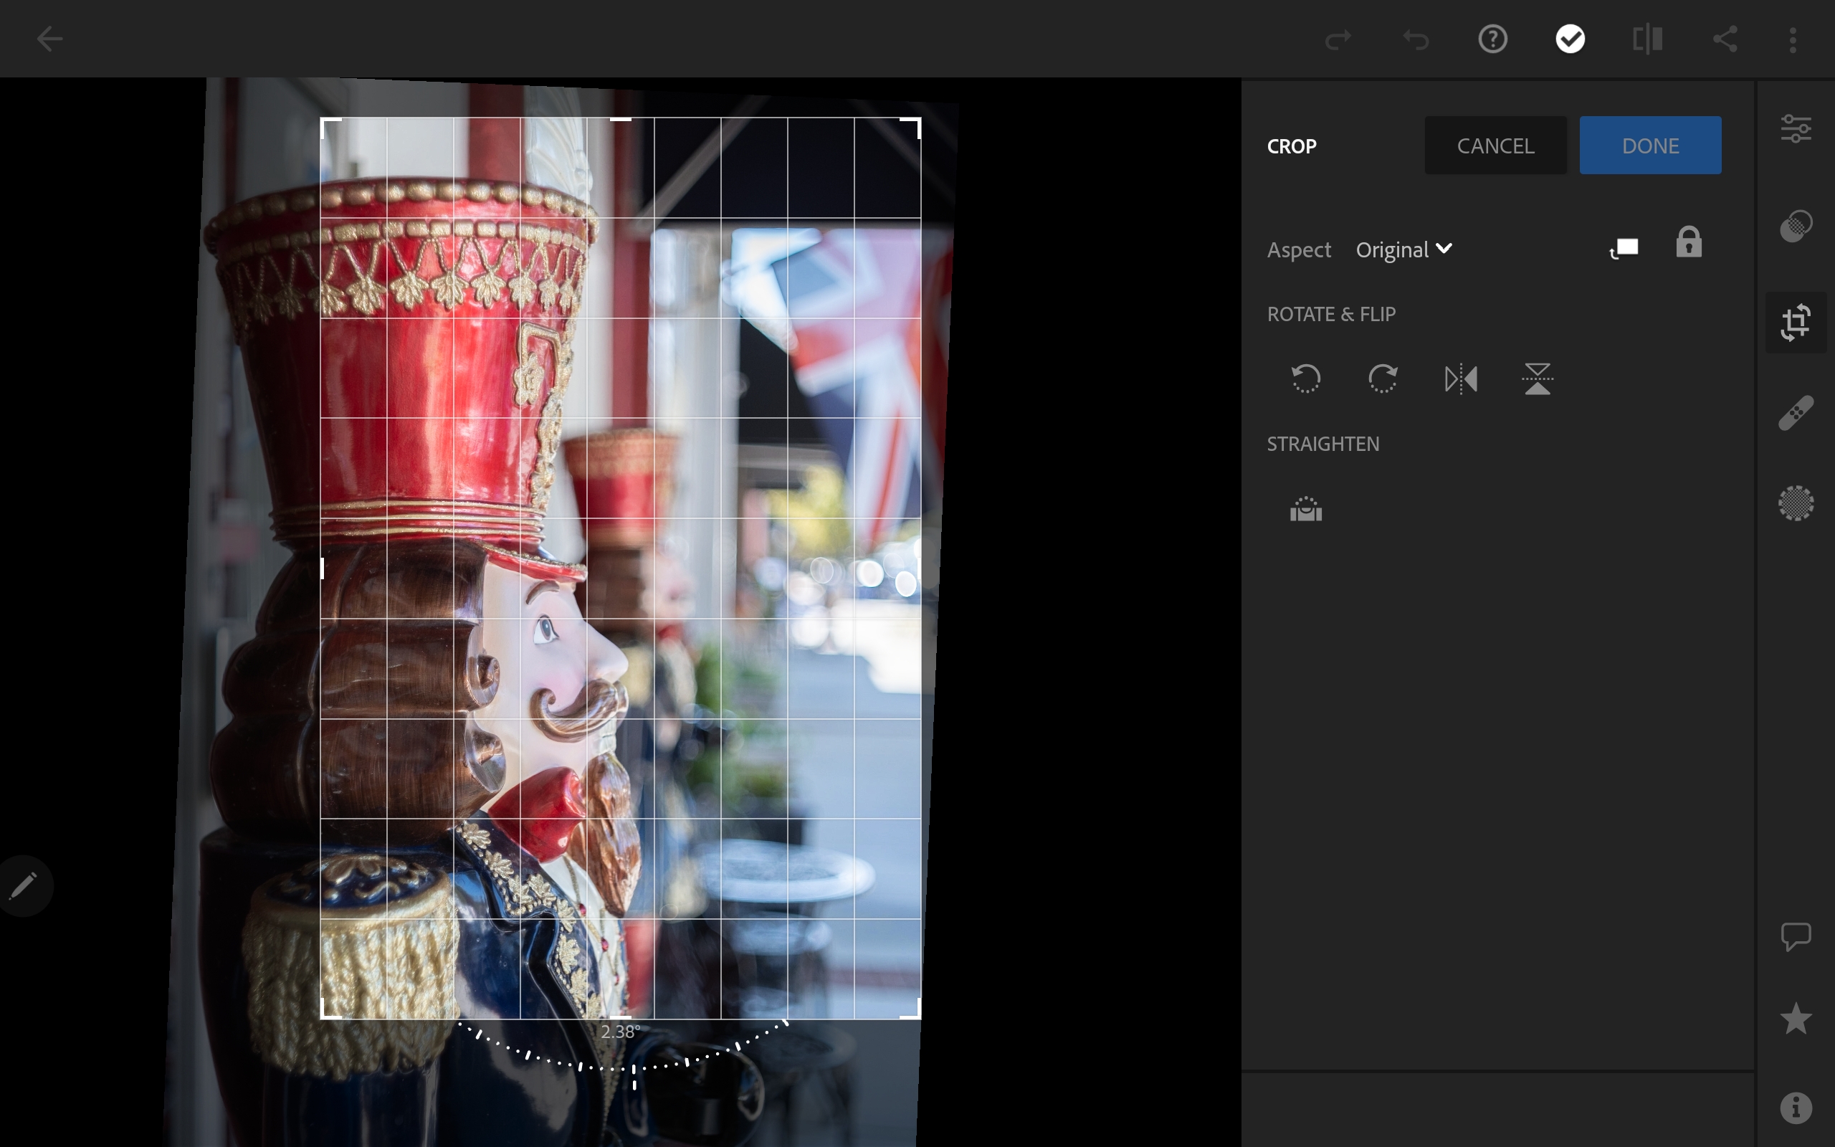Select the Crop tool tab in the sidebar

(1796, 323)
